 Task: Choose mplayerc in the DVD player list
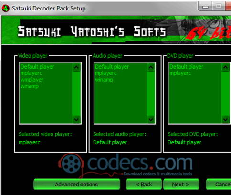coord(180,73)
